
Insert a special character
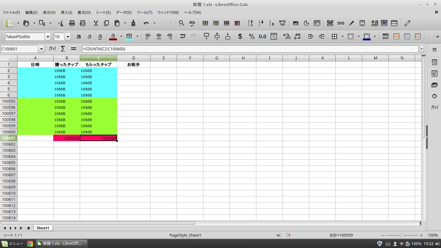pos(330,23)
